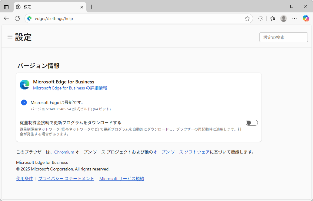The image size is (313, 201).
Task: Maximize the Edge window
Action: 292,6
